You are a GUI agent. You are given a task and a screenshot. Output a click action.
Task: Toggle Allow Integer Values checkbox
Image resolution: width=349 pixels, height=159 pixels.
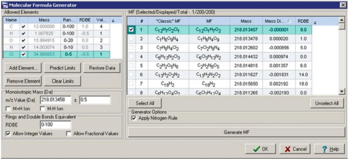point(8,134)
